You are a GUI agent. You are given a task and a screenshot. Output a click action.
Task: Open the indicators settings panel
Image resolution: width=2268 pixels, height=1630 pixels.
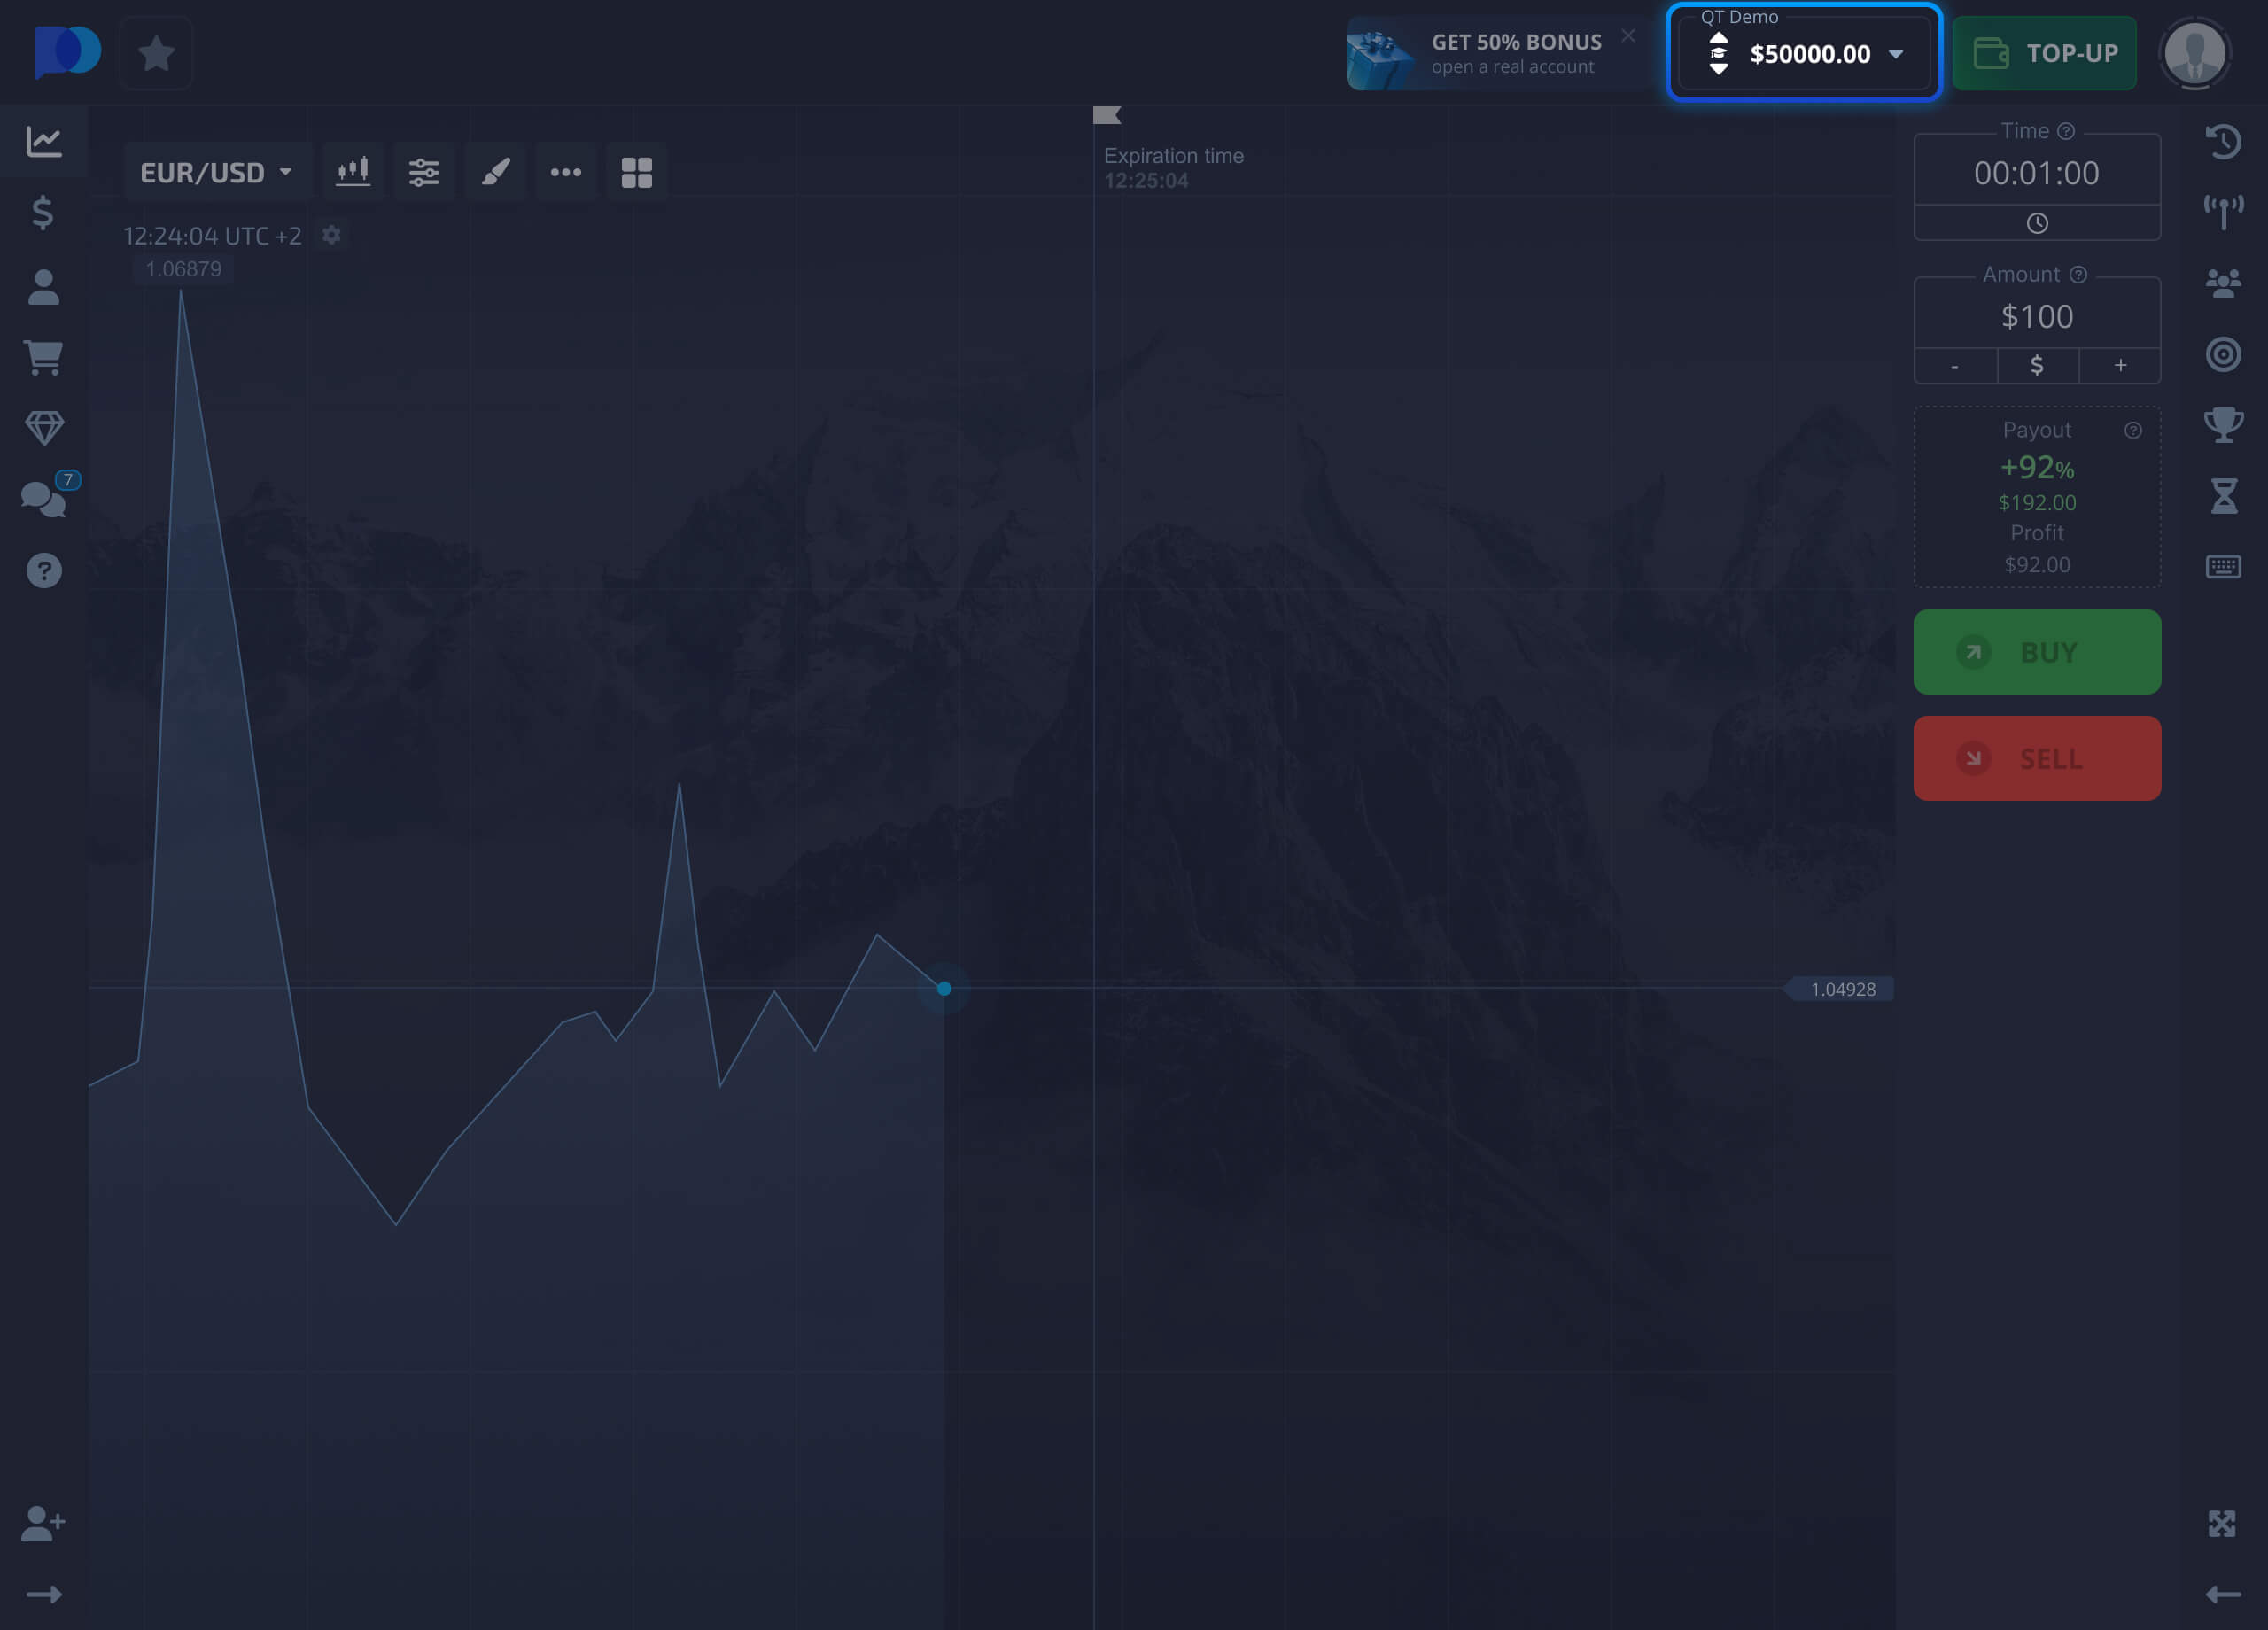(424, 171)
